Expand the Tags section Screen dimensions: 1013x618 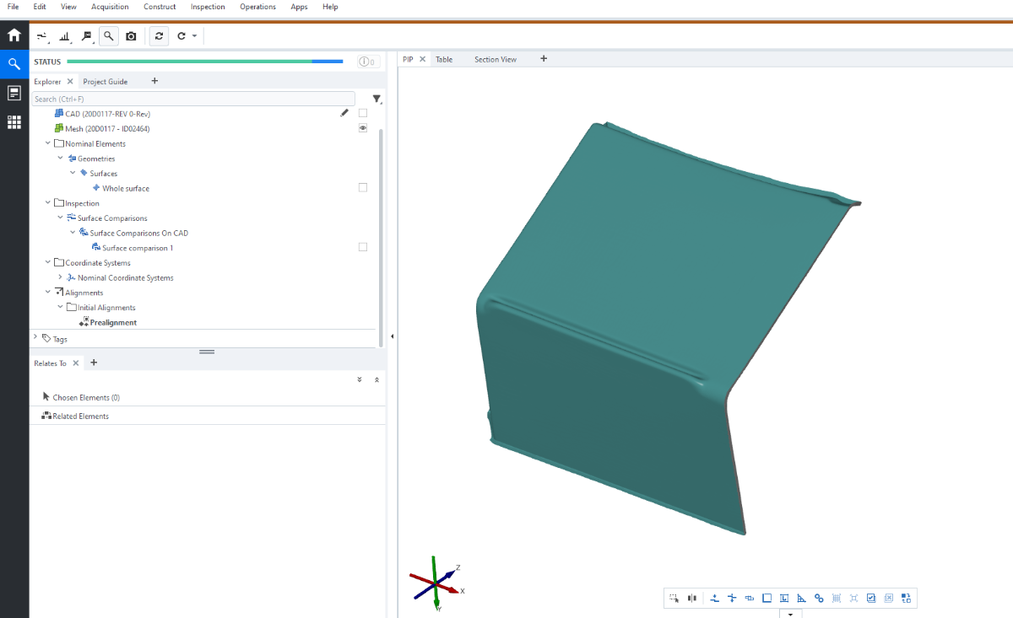35,338
